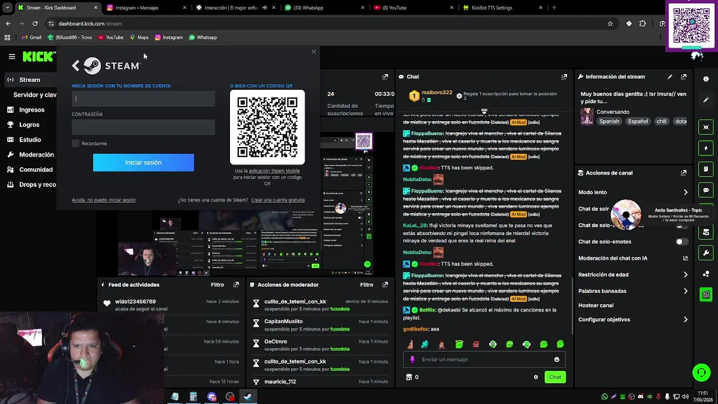Click Crear una cuenta gratuita link
Image resolution: width=718 pixels, height=404 pixels.
[278, 200]
